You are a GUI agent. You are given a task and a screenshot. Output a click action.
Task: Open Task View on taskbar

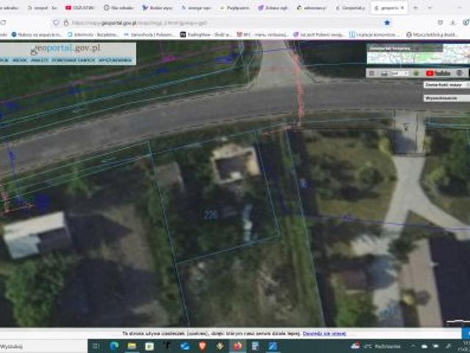pos(96,346)
